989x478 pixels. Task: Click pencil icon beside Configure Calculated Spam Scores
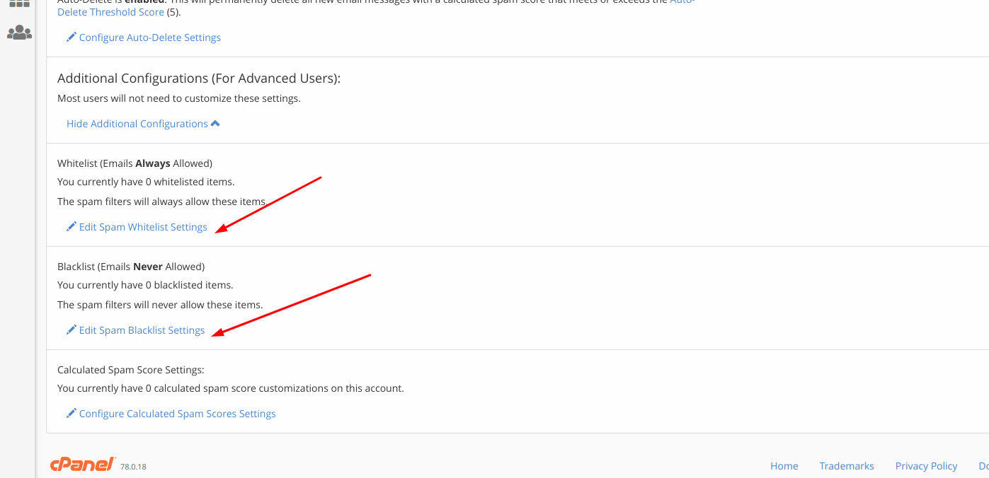click(x=71, y=413)
